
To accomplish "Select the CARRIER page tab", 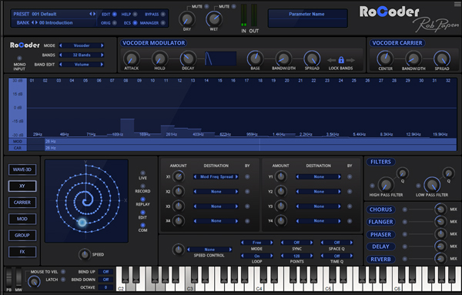I will [x=22, y=203].
